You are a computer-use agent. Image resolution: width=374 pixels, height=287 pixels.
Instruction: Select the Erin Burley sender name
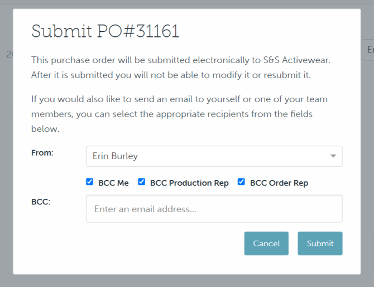click(x=116, y=156)
